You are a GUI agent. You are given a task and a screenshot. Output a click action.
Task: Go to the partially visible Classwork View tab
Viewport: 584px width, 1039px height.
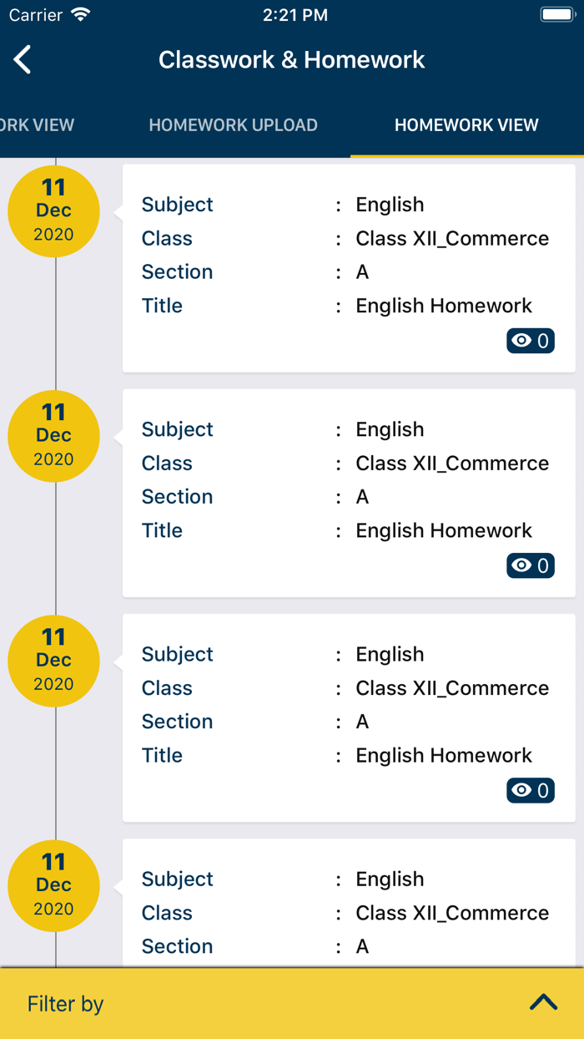pyautogui.click(x=38, y=125)
